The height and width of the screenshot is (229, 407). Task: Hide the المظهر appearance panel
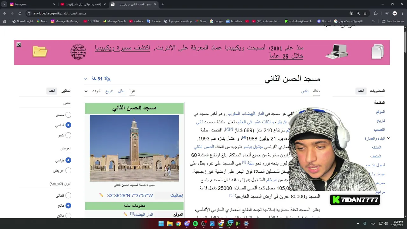point(52,91)
